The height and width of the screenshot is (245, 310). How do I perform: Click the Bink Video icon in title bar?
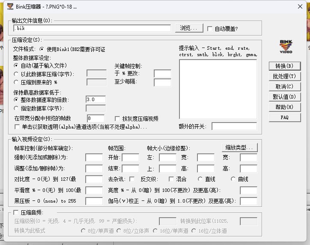[10, 6]
